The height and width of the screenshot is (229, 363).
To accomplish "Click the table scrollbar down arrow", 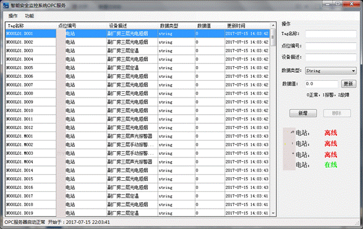I will click(x=273, y=213).
